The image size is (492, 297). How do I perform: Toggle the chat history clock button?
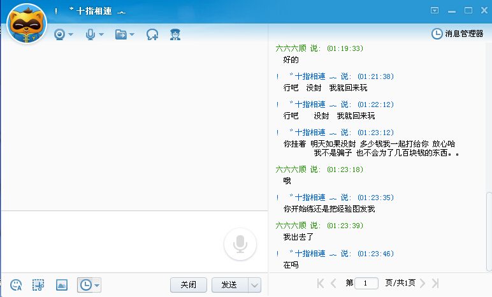coord(85,285)
